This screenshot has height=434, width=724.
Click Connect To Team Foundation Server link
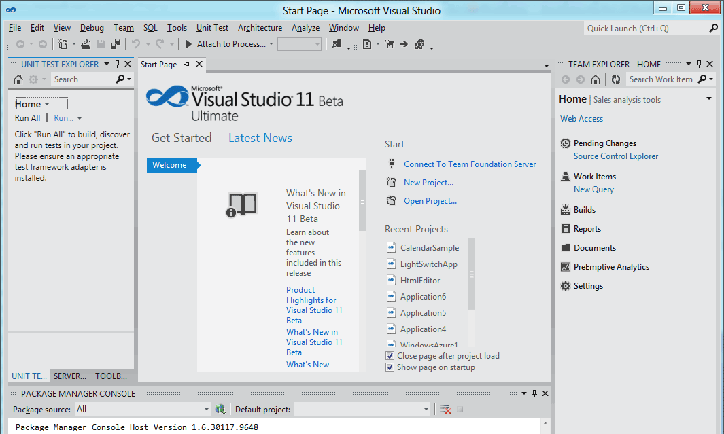tap(470, 164)
